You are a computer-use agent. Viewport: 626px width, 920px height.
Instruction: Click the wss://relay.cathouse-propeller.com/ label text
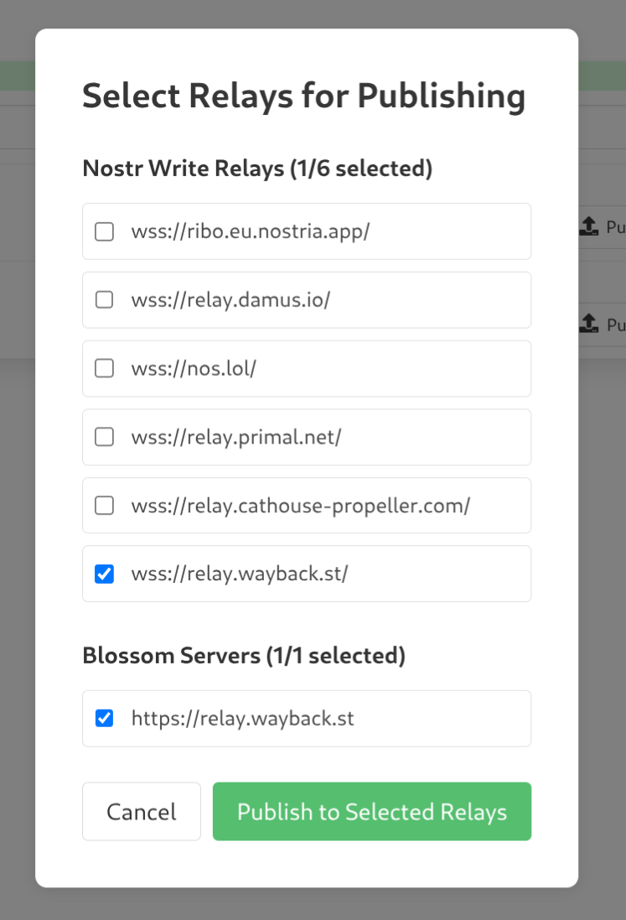coord(301,506)
